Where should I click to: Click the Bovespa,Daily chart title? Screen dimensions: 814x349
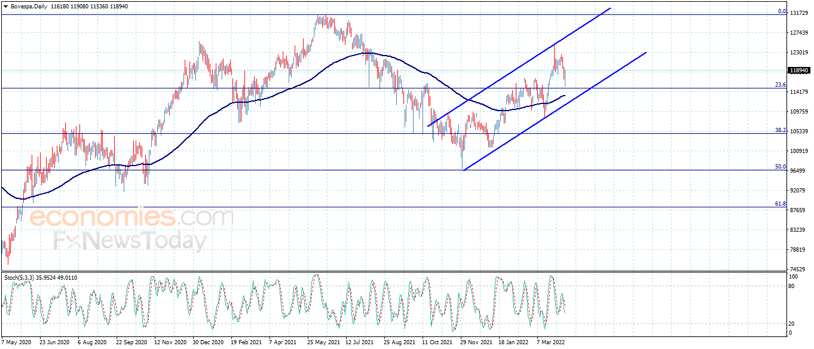[29, 6]
